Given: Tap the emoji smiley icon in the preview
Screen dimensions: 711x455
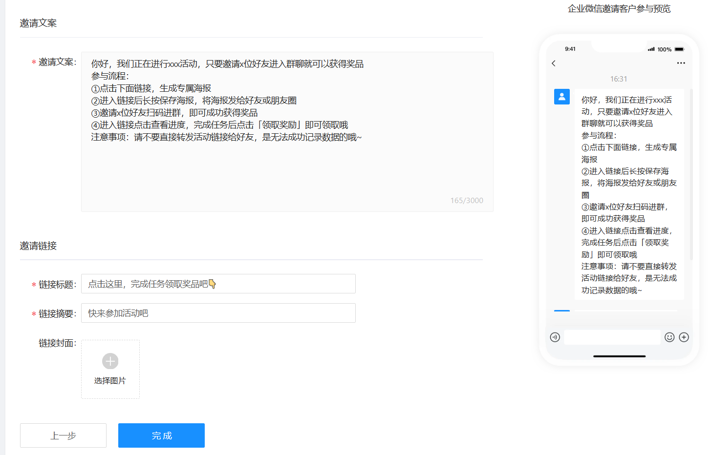Looking at the screenshot, I should [669, 337].
